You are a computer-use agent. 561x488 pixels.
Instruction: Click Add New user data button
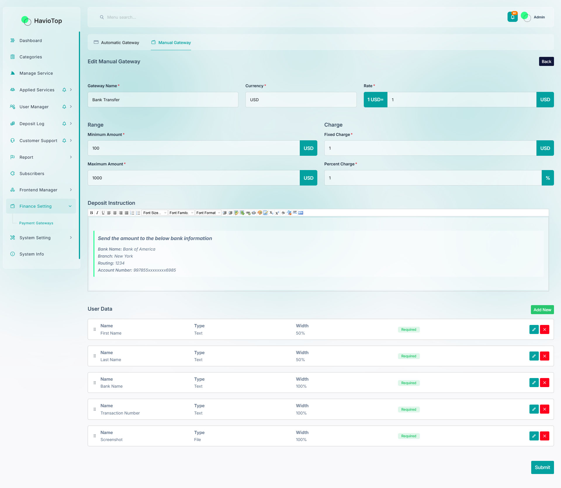click(542, 310)
